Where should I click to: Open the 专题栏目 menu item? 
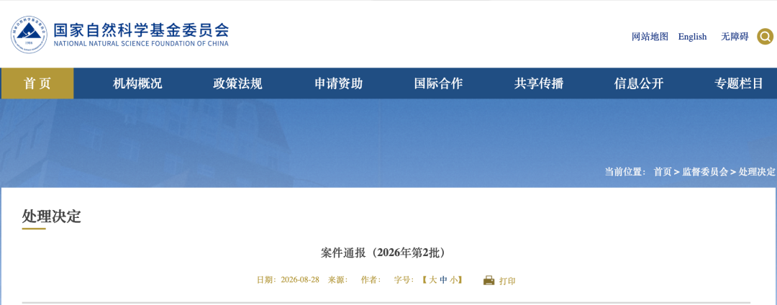739,83
